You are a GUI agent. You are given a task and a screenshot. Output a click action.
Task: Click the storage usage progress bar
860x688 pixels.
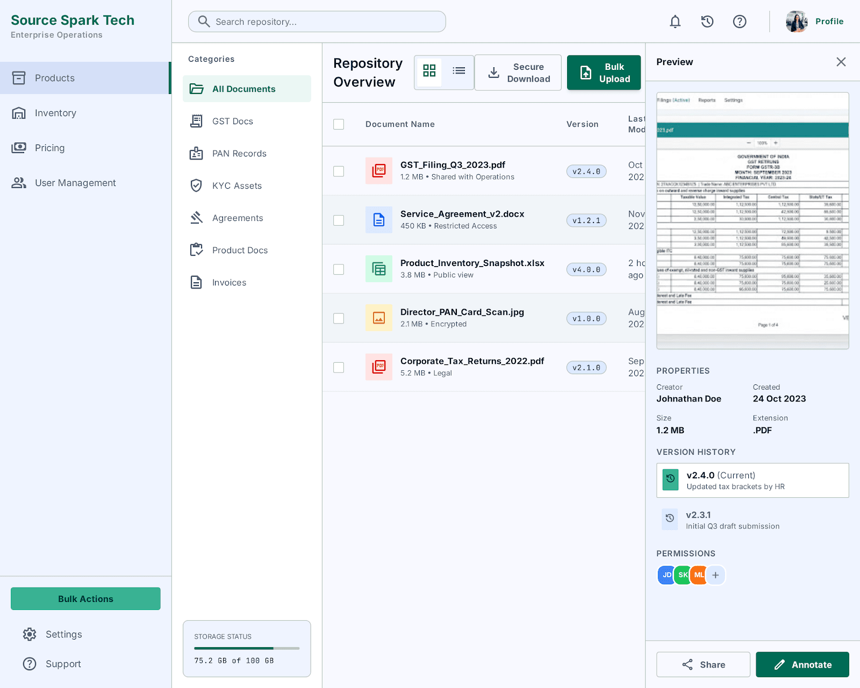[x=247, y=648]
